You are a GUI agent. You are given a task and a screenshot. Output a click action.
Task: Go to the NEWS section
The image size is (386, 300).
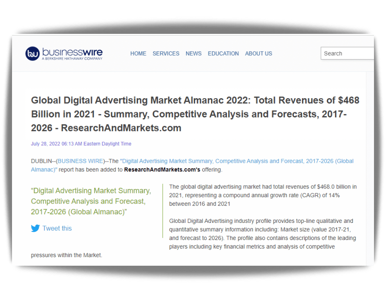click(193, 54)
